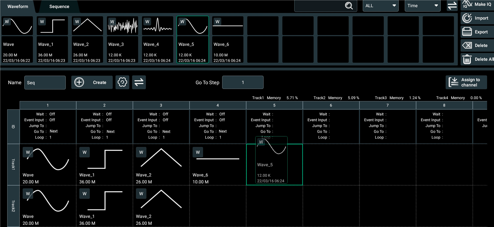Switch to the Sequence tab
The height and width of the screenshot is (227, 494).
pyautogui.click(x=59, y=6)
